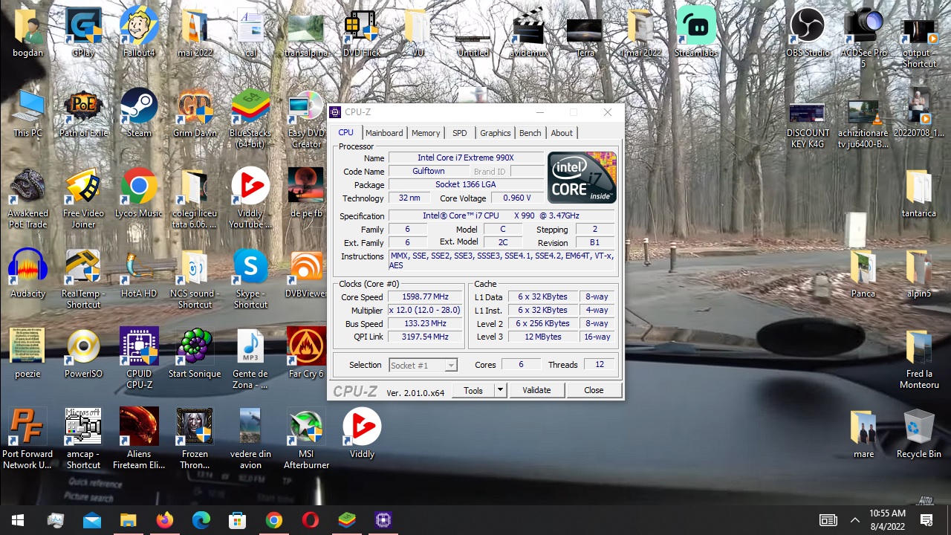951x535 pixels.
Task: Open the Bench tab
Action: point(530,133)
